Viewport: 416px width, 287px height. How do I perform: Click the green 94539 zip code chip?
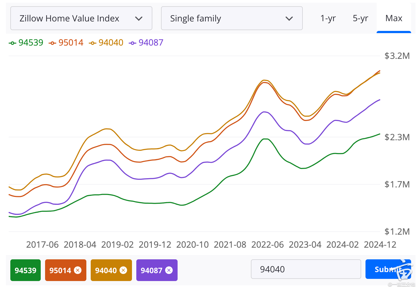click(26, 270)
